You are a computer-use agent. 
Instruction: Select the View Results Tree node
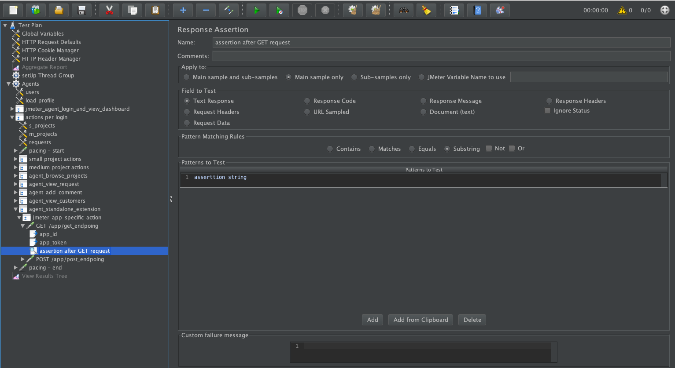(44, 276)
